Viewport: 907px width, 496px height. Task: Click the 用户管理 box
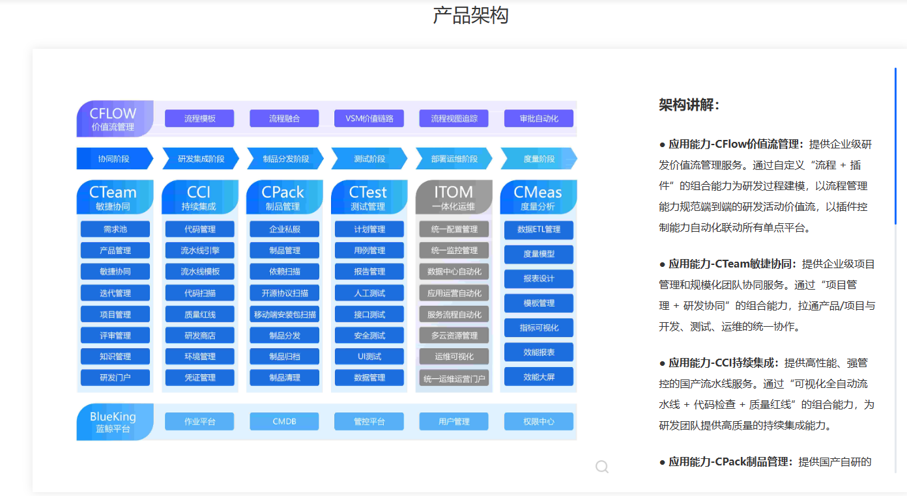tap(454, 421)
